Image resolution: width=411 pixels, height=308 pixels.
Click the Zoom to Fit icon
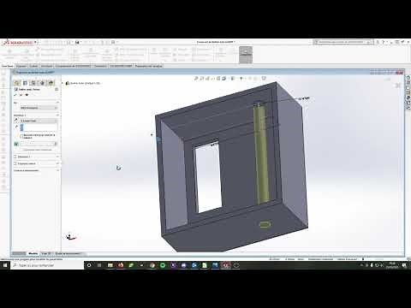pos(196,79)
